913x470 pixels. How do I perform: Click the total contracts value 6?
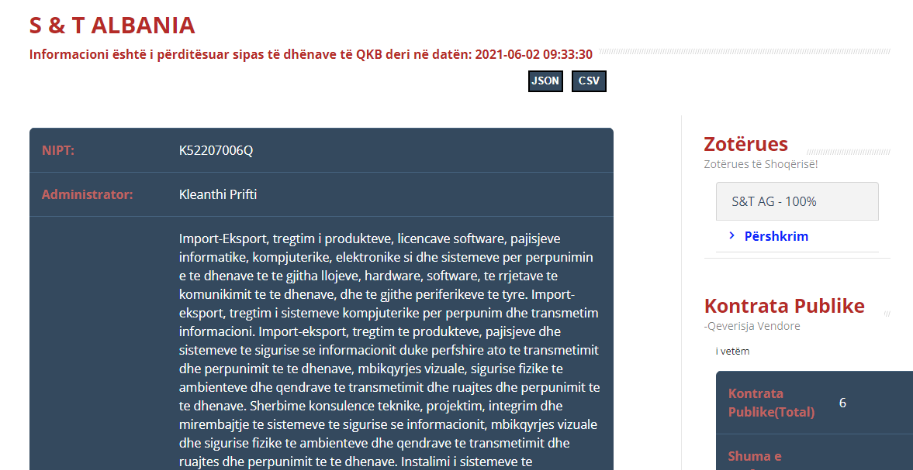[842, 403]
